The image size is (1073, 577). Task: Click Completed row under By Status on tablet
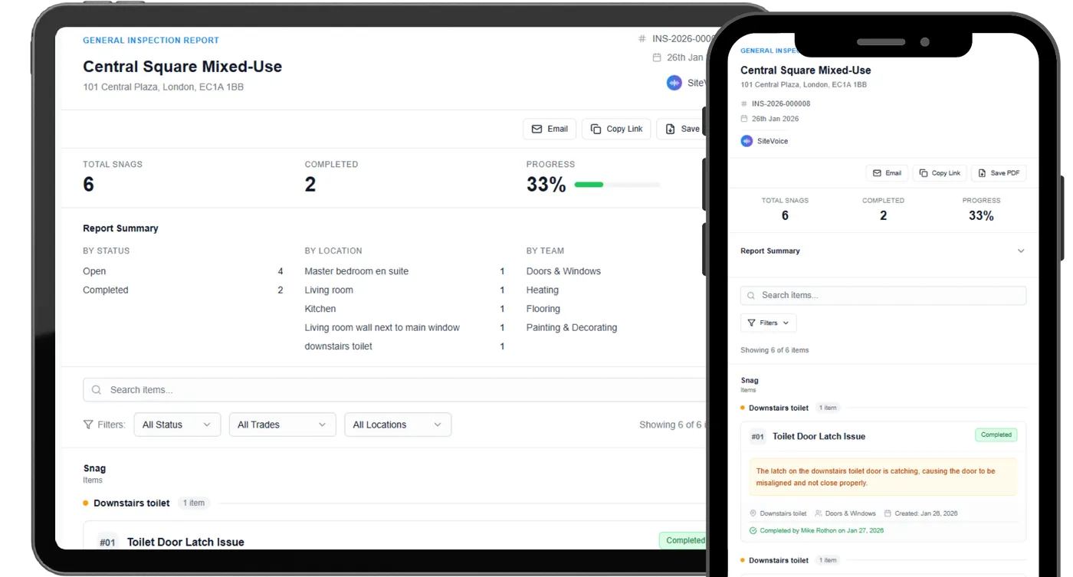pyautogui.click(x=183, y=290)
